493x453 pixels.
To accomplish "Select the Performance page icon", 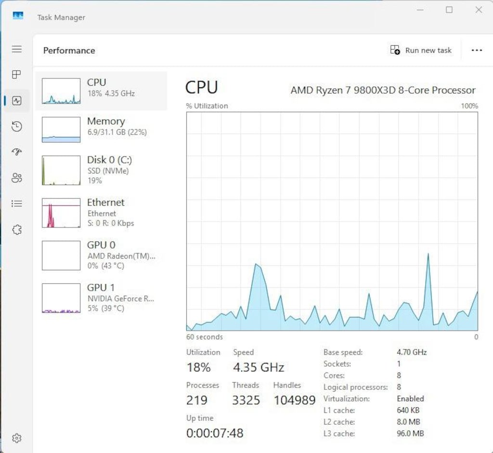I will point(17,101).
